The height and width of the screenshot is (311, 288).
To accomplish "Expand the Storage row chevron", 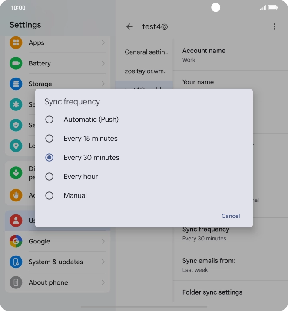I will [x=103, y=84].
